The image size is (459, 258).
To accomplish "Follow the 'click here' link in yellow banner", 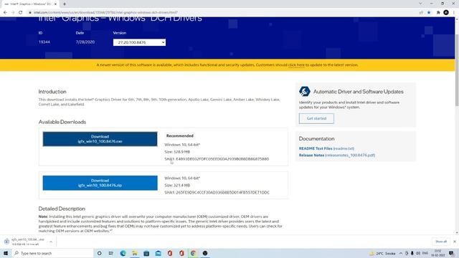I will [x=296, y=65].
